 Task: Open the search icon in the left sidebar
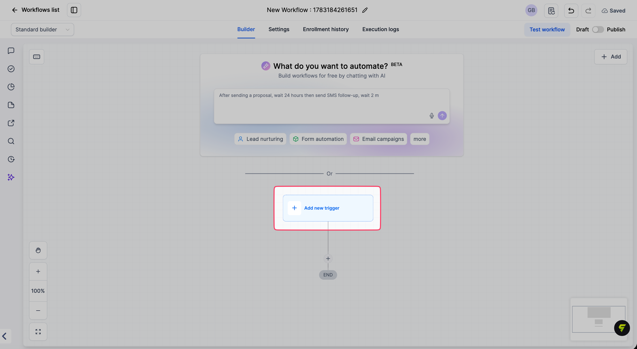pyautogui.click(x=11, y=141)
